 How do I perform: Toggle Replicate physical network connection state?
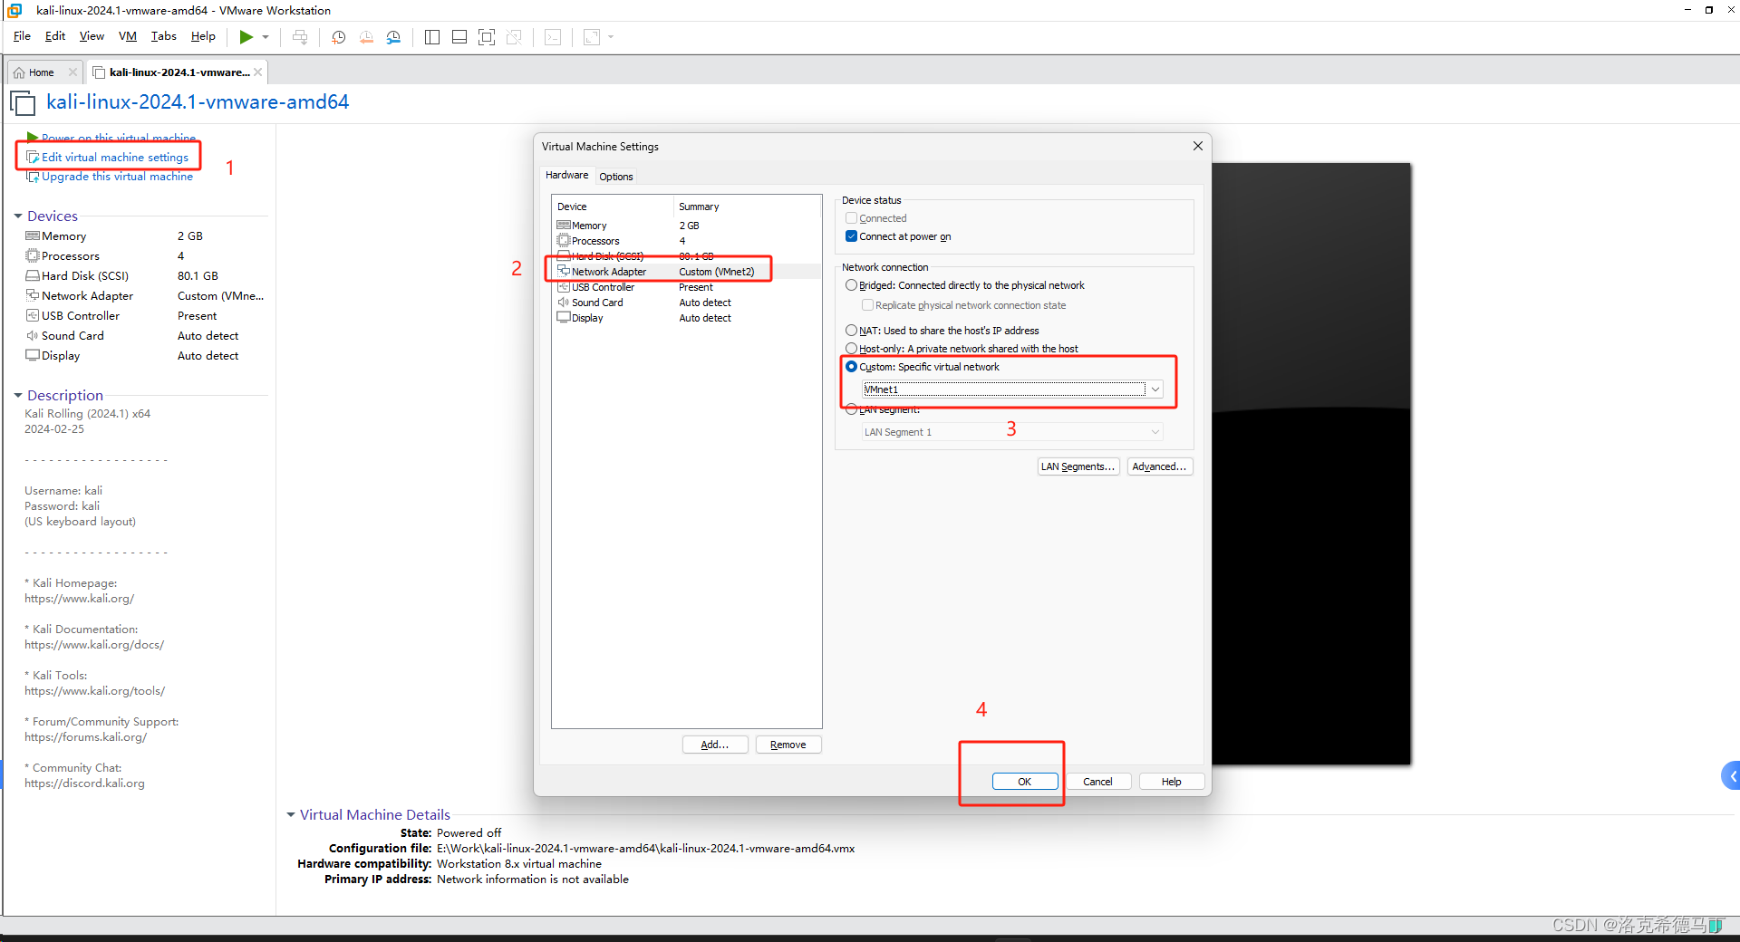point(867,305)
